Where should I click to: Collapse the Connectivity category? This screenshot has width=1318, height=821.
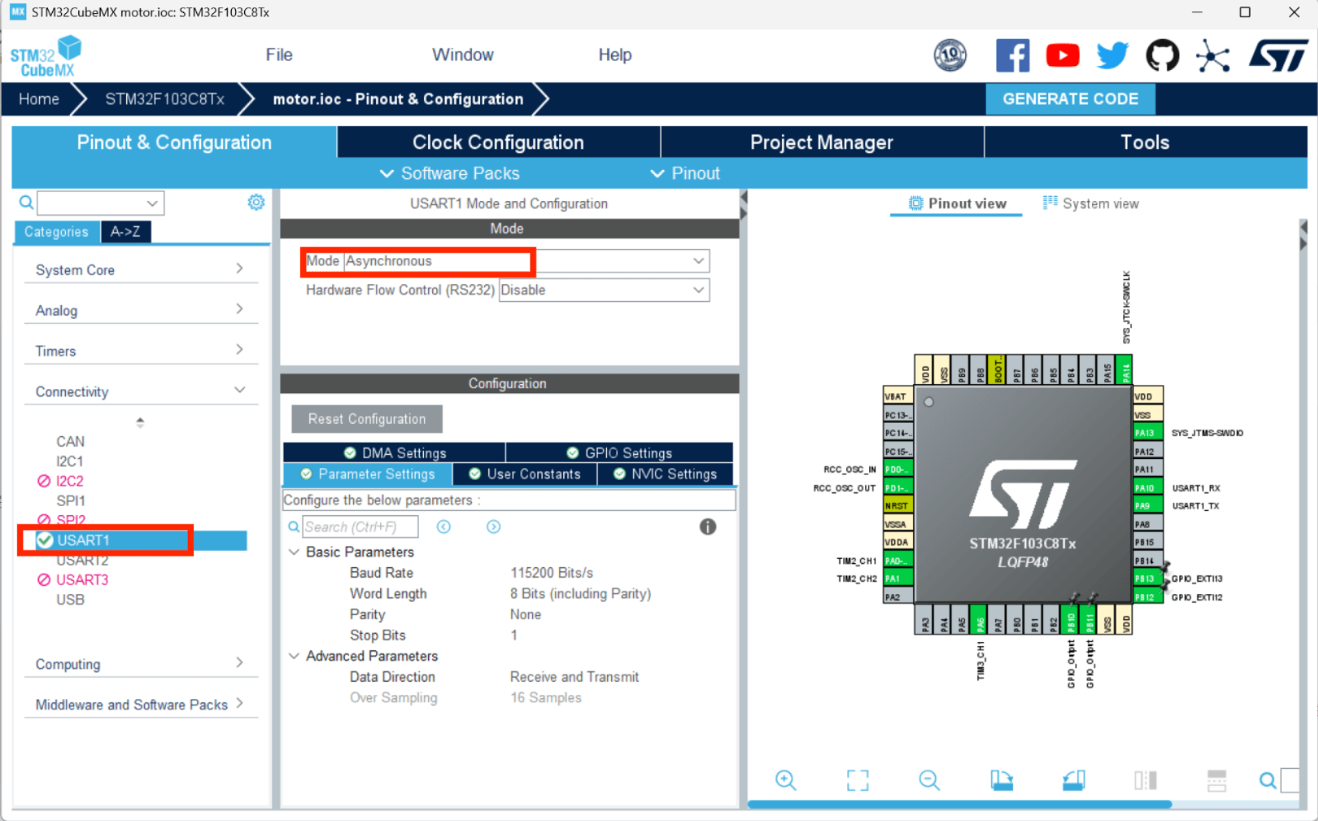(x=141, y=392)
